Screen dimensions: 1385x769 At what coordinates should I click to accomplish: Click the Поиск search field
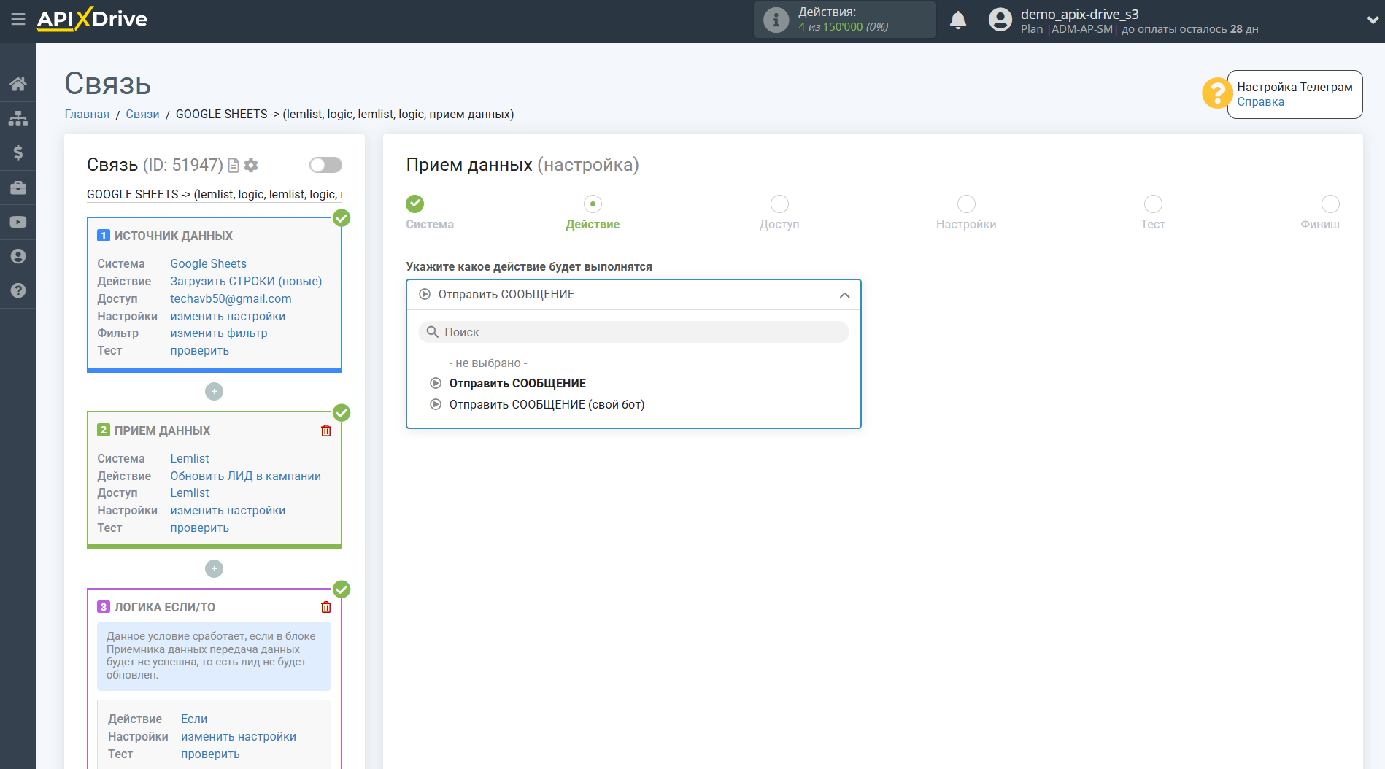(633, 332)
